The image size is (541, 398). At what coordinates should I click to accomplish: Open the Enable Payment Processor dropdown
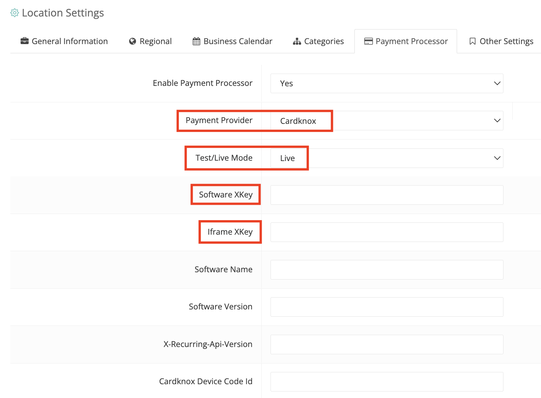click(387, 84)
